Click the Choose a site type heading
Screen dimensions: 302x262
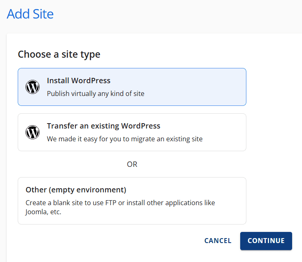pos(59,54)
